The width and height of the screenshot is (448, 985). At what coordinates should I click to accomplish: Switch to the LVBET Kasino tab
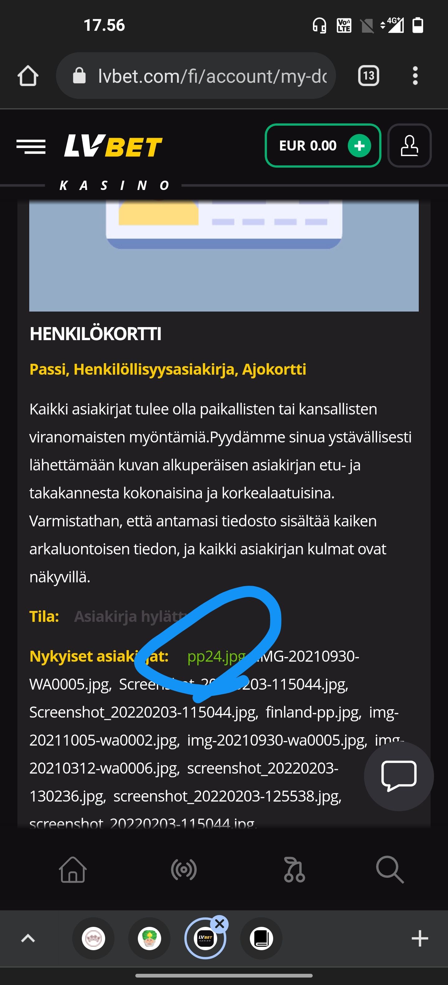coord(205,938)
